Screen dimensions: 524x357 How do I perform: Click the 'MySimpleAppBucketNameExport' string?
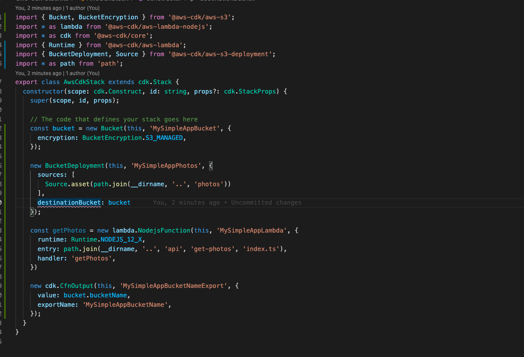174,286
